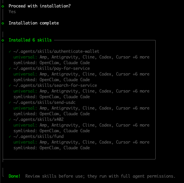Click the diamond marker beside Proceed with installation
This screenshot has height=183, width=184.
pos(3,6)
